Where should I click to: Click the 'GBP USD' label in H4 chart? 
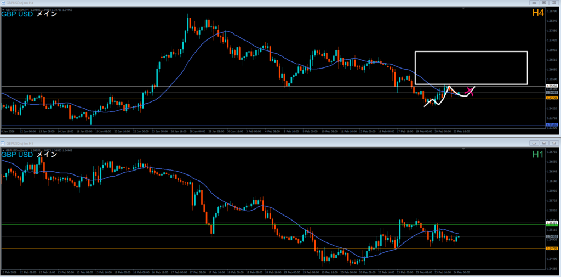point(18,14)
